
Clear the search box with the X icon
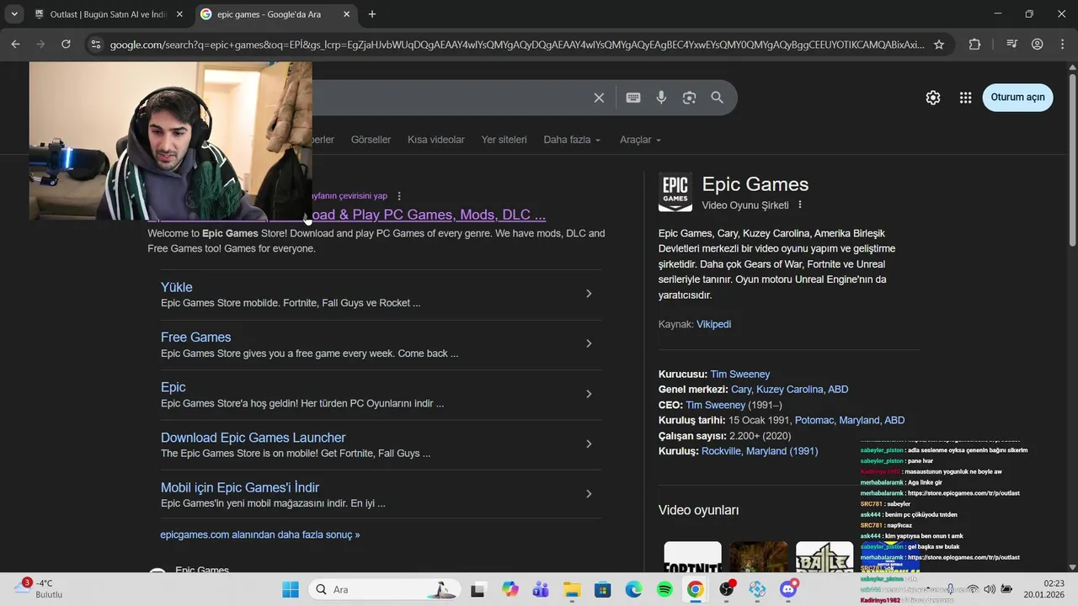tap(599, 98)
